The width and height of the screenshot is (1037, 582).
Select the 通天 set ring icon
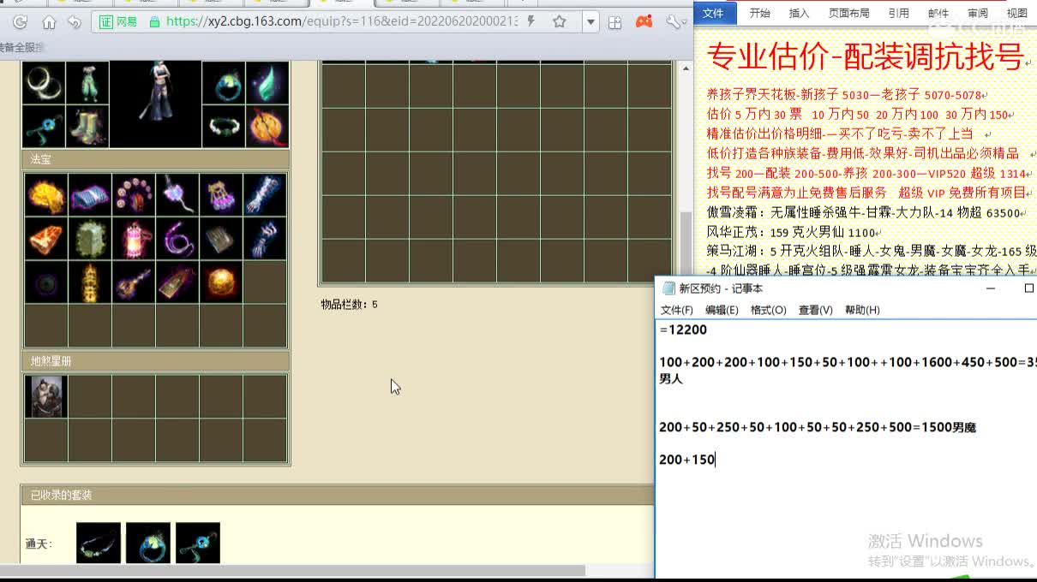point(148,543)
